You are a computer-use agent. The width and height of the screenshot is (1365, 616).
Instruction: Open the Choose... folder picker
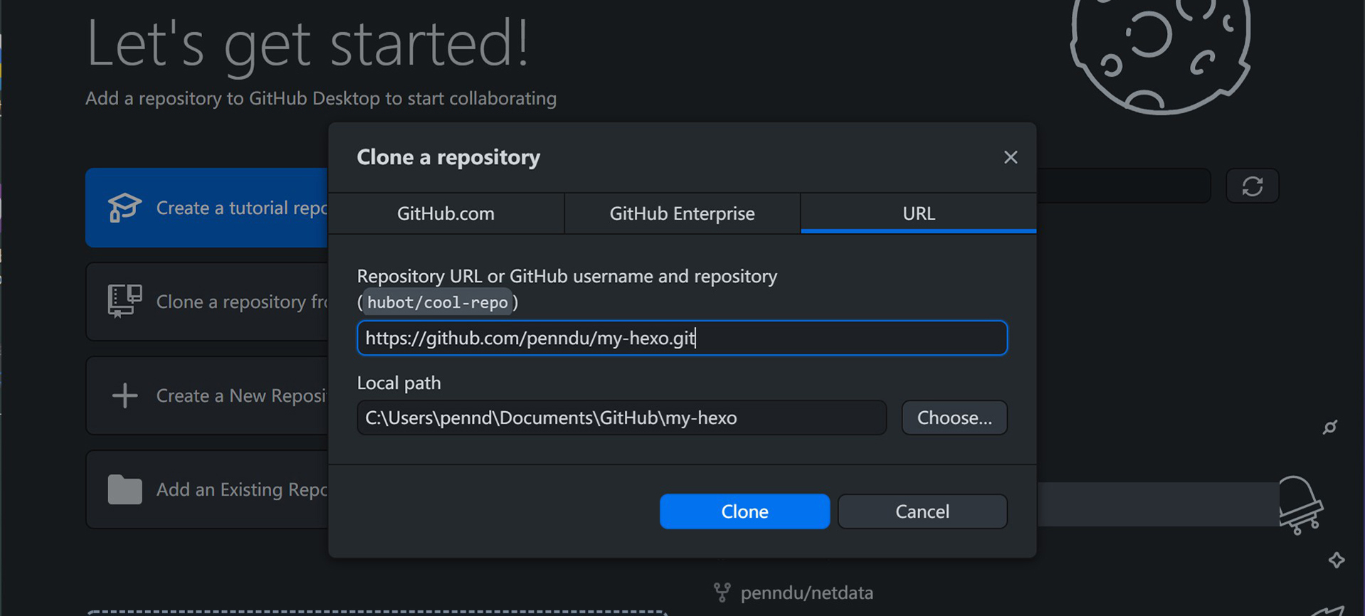(x=954, y=418)
